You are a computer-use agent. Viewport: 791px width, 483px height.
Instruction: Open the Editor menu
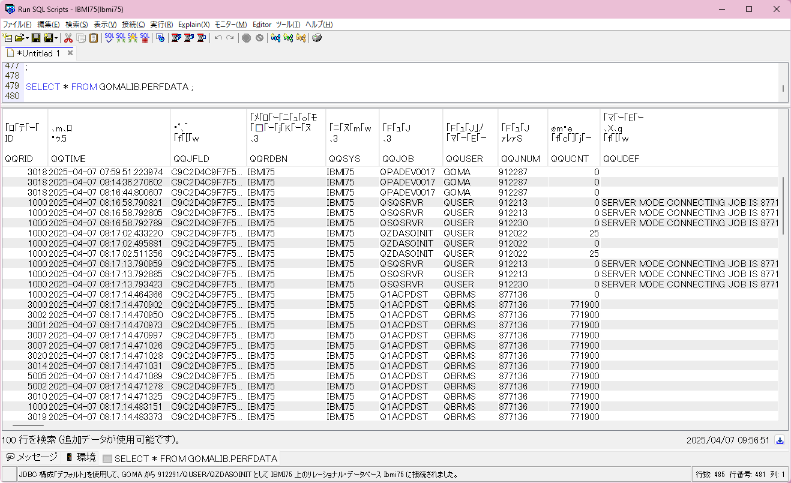(262, 25)
